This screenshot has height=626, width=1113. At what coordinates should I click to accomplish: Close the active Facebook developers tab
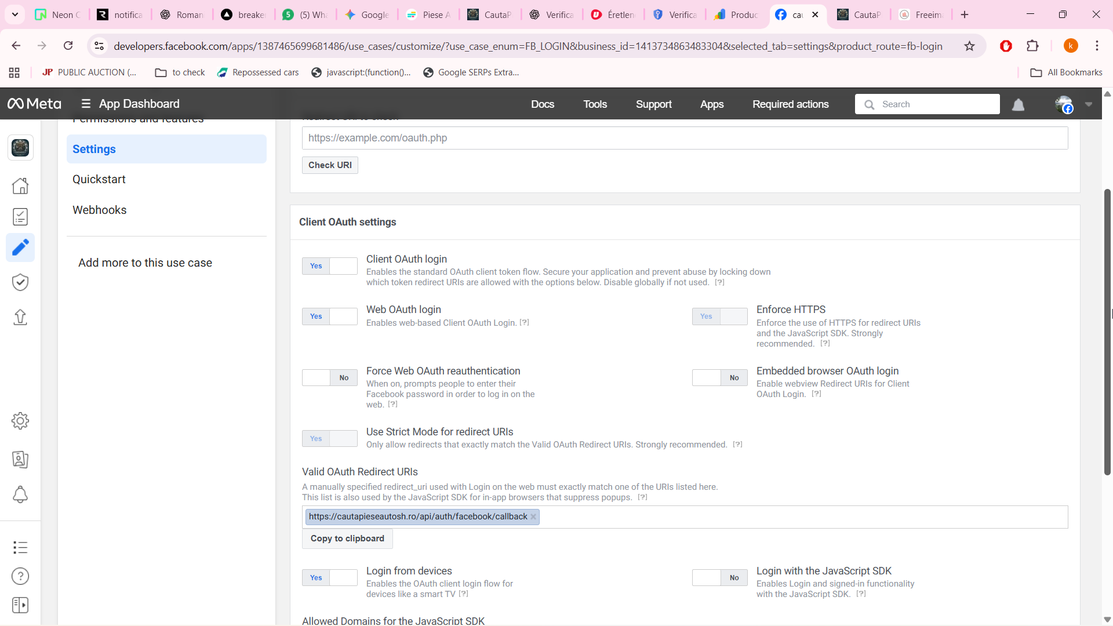pyautogui.click(x=815, y=14)
